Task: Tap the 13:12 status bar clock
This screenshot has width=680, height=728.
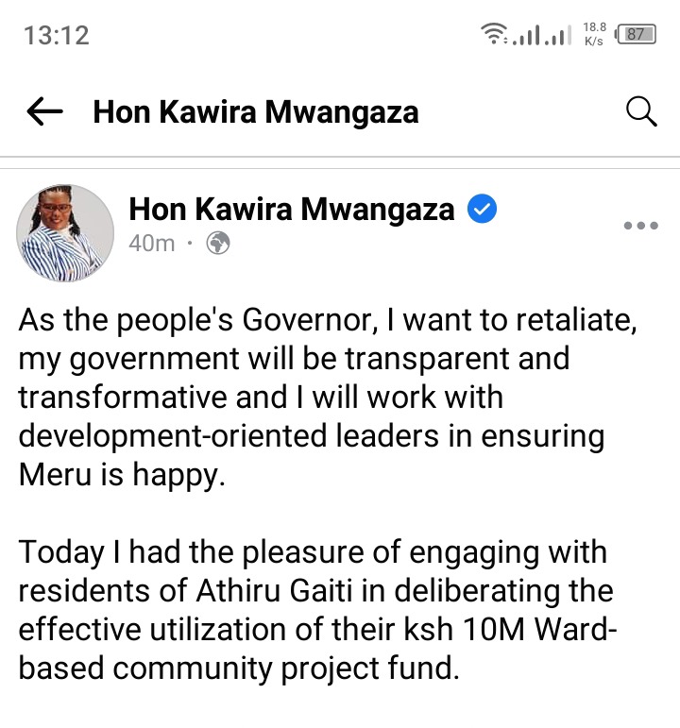Action: click(57, 36)
